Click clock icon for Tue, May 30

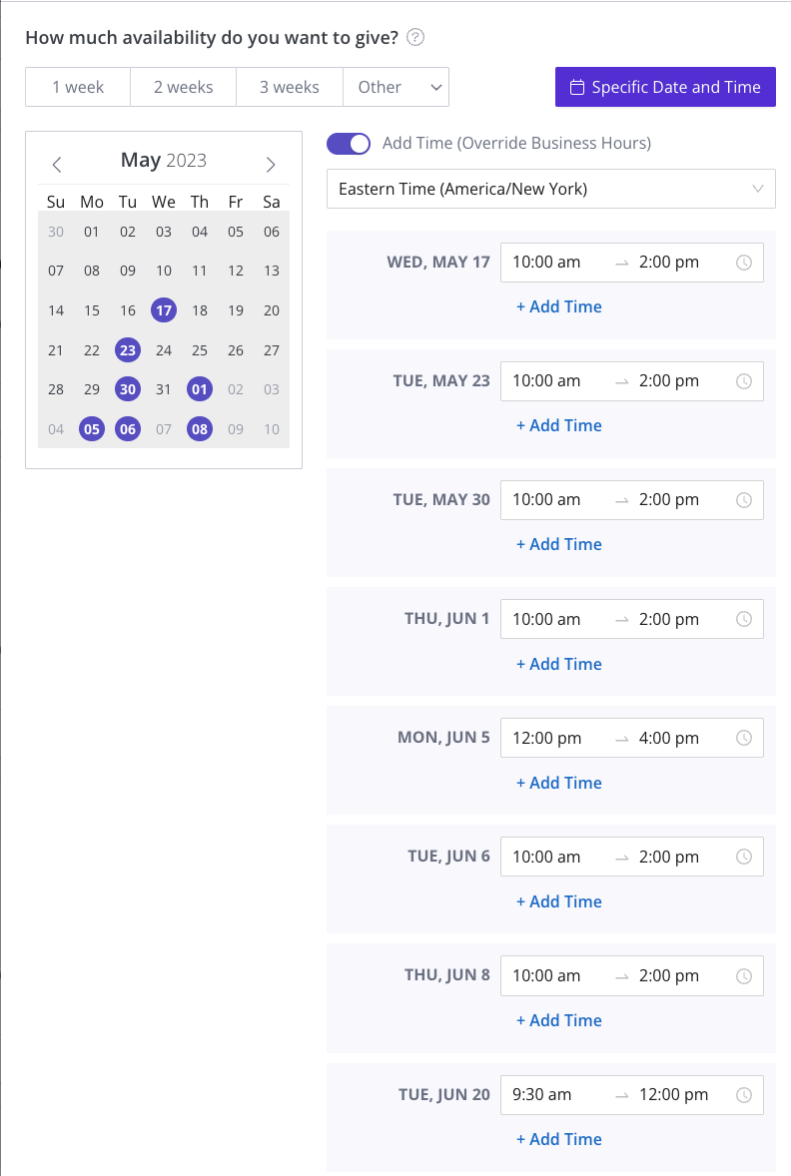coord(744,500)
